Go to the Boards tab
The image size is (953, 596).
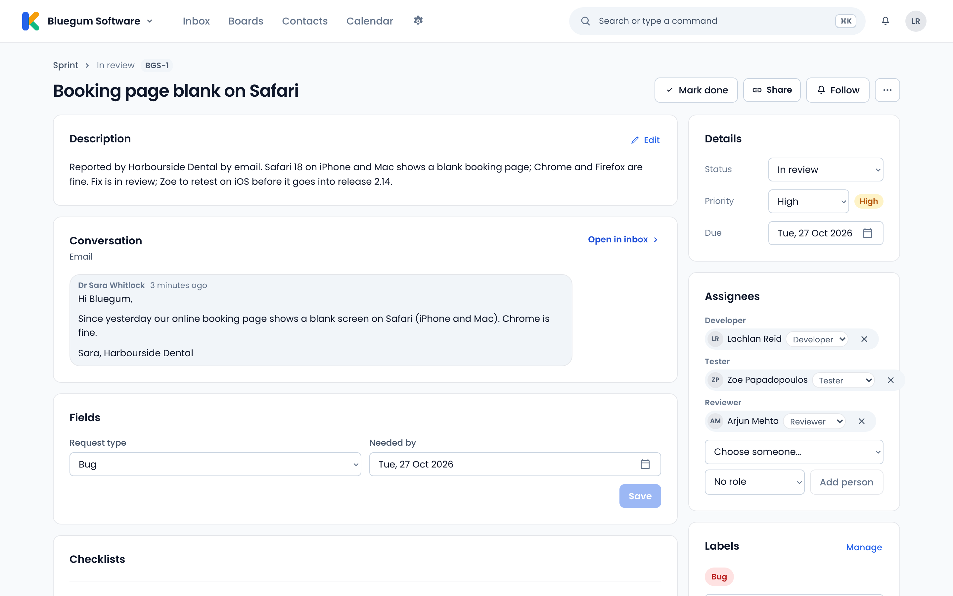[x=246, y=21]
